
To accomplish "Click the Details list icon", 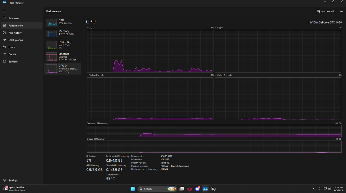I will pyautogui.click(x=4, y=54).
